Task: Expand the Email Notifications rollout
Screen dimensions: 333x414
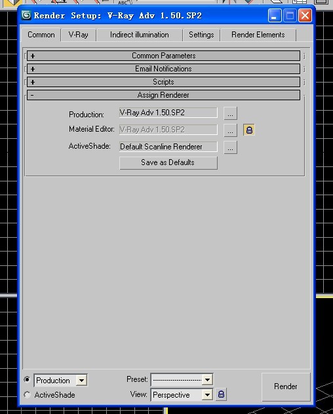Action: (x=163, y=69)
